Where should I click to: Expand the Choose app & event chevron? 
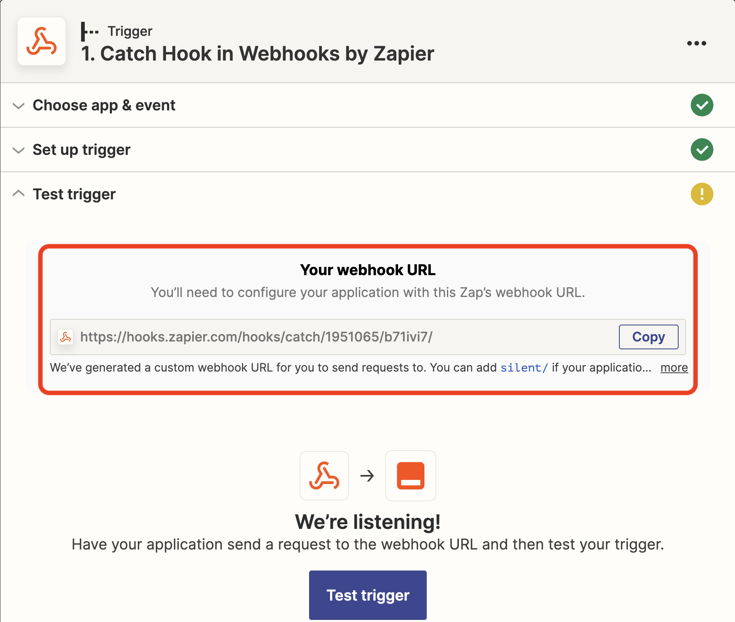[x=19, y=106]
